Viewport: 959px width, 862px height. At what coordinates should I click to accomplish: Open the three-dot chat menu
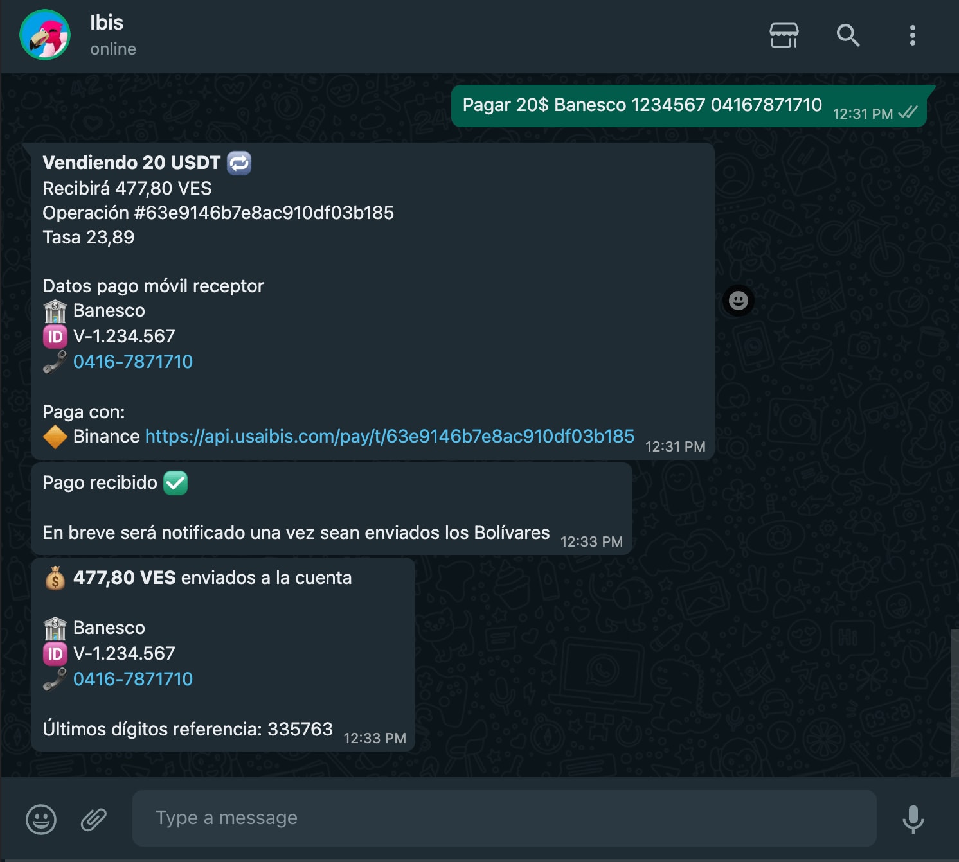click(912, 35)
